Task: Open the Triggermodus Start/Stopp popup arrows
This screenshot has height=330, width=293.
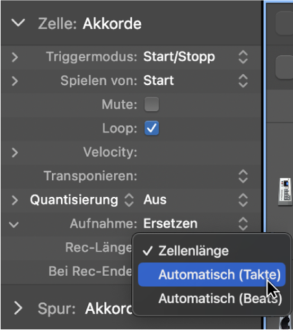Action: tap(243, 57)
